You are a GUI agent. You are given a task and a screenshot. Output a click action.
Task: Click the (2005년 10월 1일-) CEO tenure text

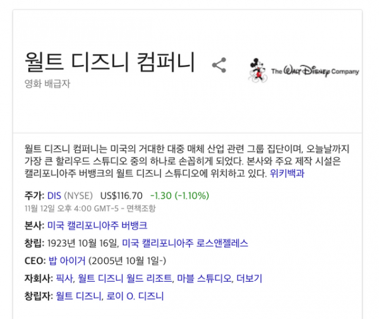[128, 260]
